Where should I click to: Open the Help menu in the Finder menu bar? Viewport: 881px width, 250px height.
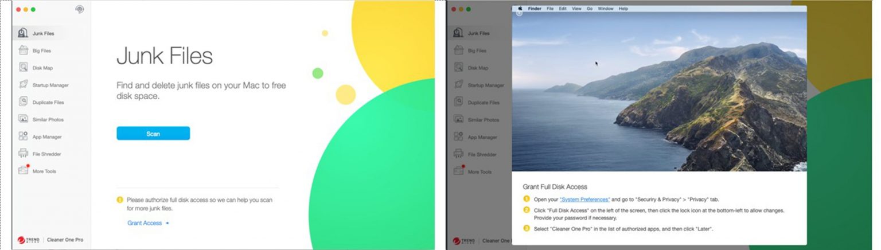click(x=623, y=9)
